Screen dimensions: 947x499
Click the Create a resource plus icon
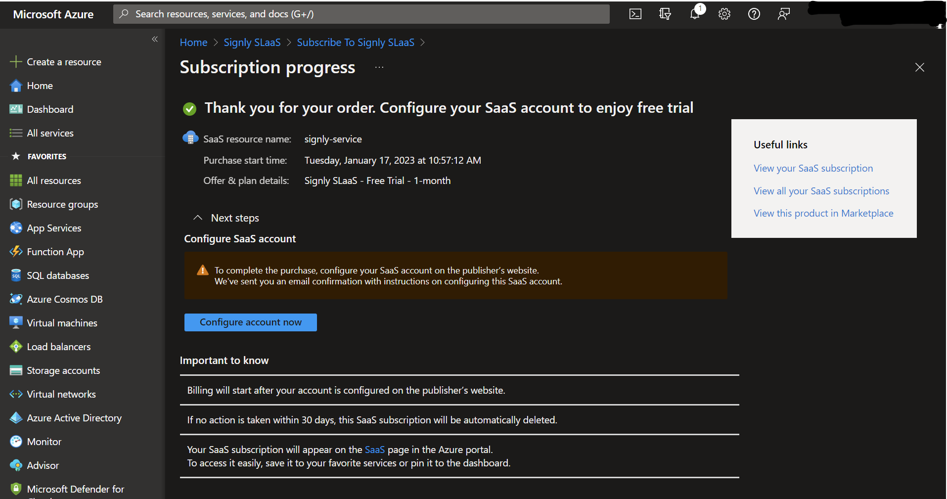[x=16, y=62]
